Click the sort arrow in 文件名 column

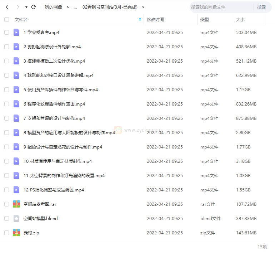pos(140,20)
